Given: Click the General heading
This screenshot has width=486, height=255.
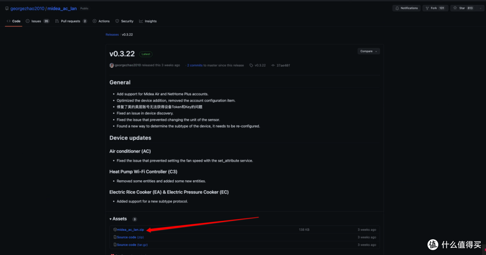Looking at the screenshot, I should point(120,82).
